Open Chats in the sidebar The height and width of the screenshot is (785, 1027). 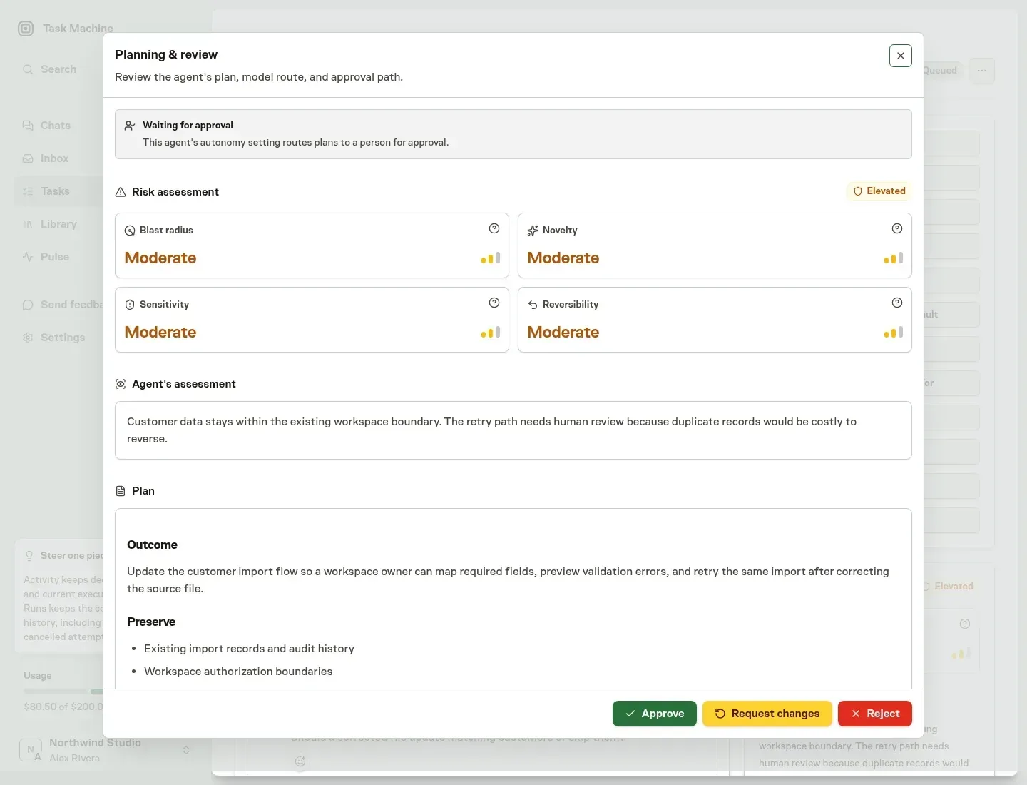pyautogui.click(x=58, y=126)
